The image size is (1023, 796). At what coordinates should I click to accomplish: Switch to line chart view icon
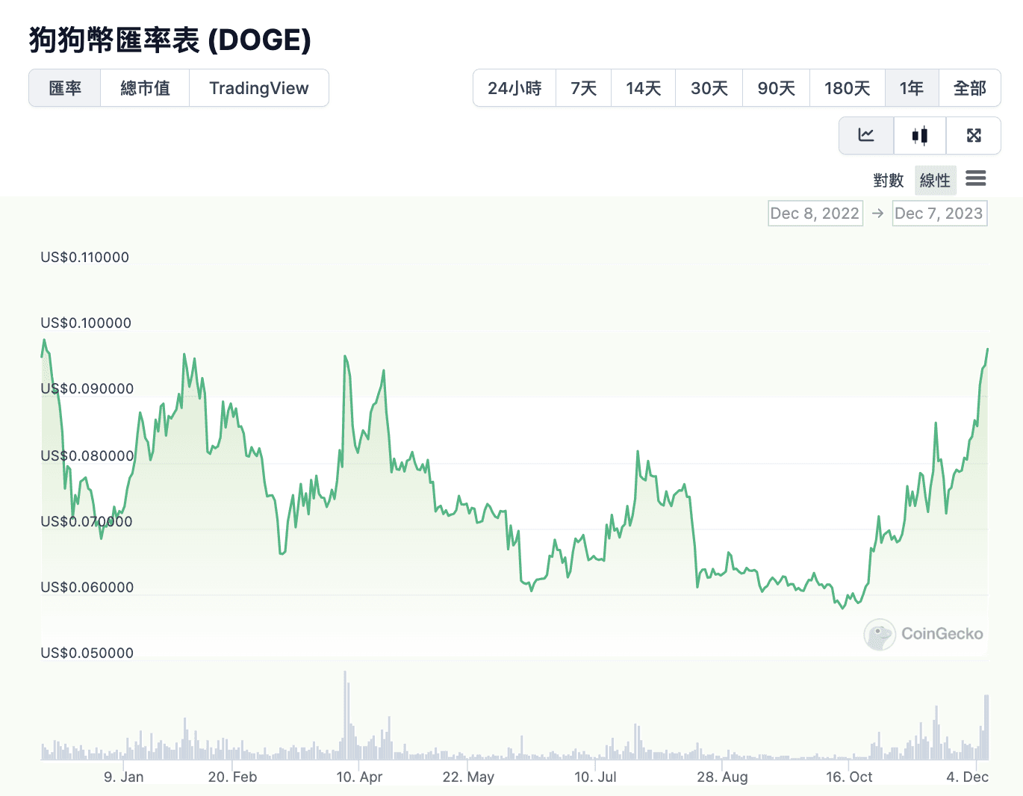click(866, 135)
